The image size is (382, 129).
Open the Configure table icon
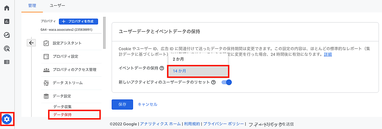pyautogui.click(x=7, y=62)
